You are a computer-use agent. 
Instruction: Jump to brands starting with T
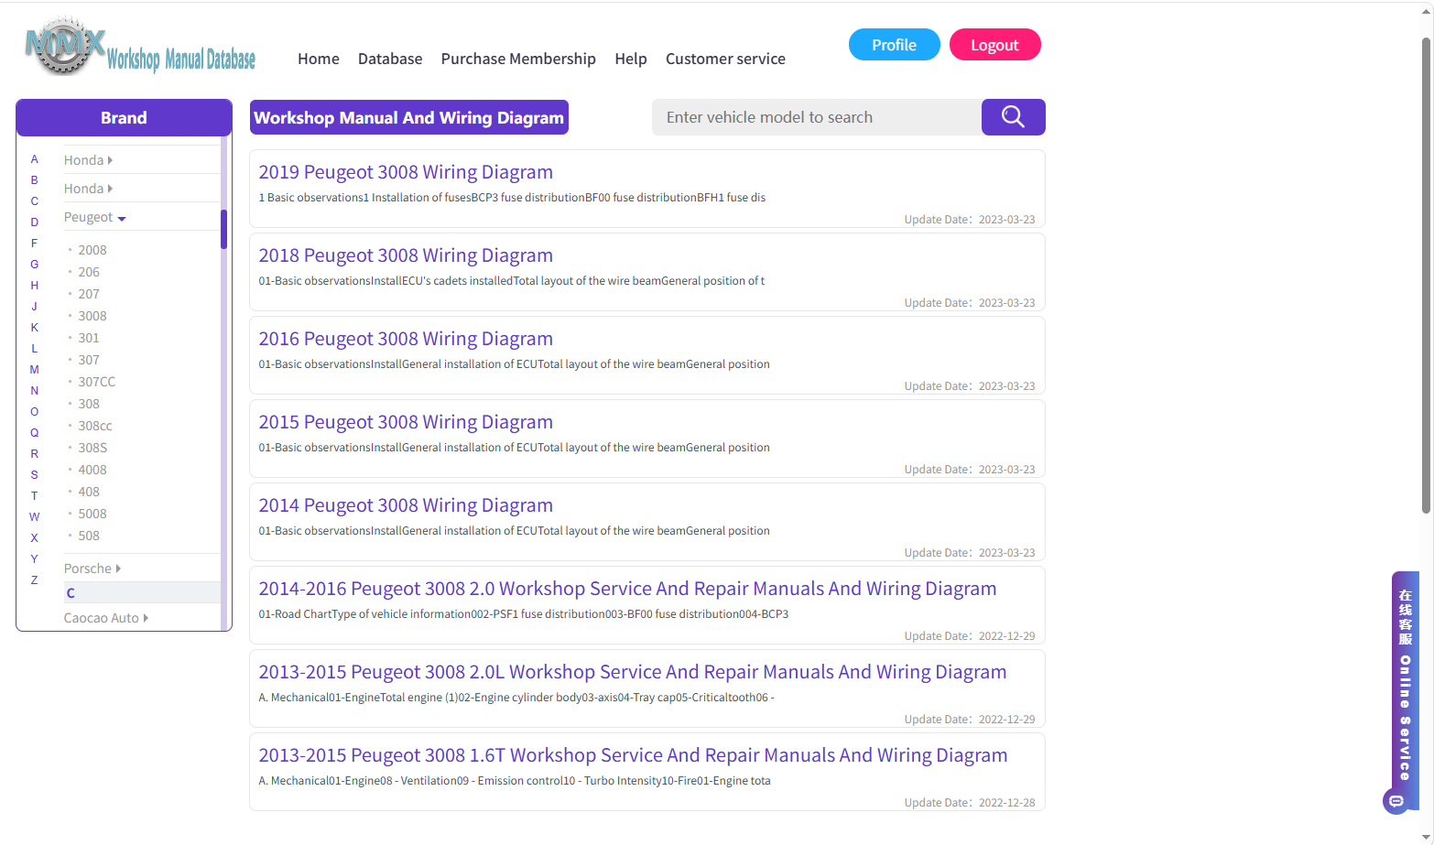[35, 496]
